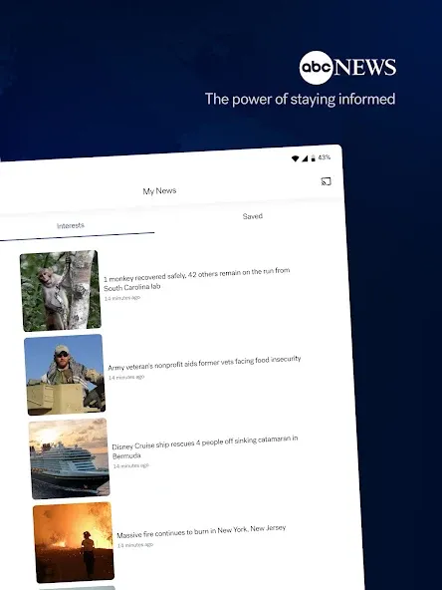Image resolution: width=442 pixels, height=590 pixels.
Task: Tap the Wi-Fi status icon
Action: (296, 158)
